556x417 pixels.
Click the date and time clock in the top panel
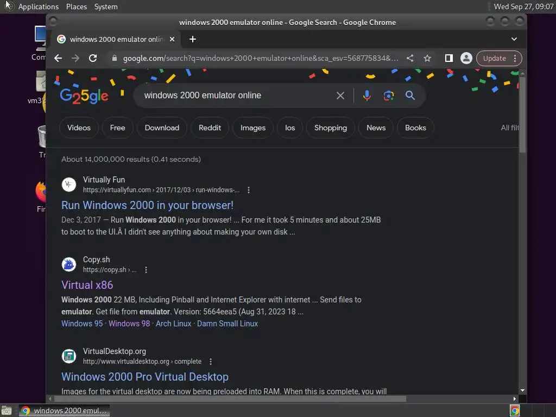point(523,7)
